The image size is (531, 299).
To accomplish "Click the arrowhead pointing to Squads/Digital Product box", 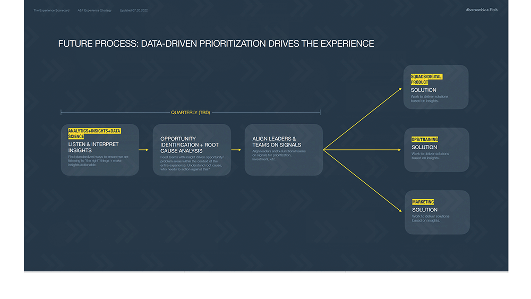I will pyautogui.click(x=400, y=90).
